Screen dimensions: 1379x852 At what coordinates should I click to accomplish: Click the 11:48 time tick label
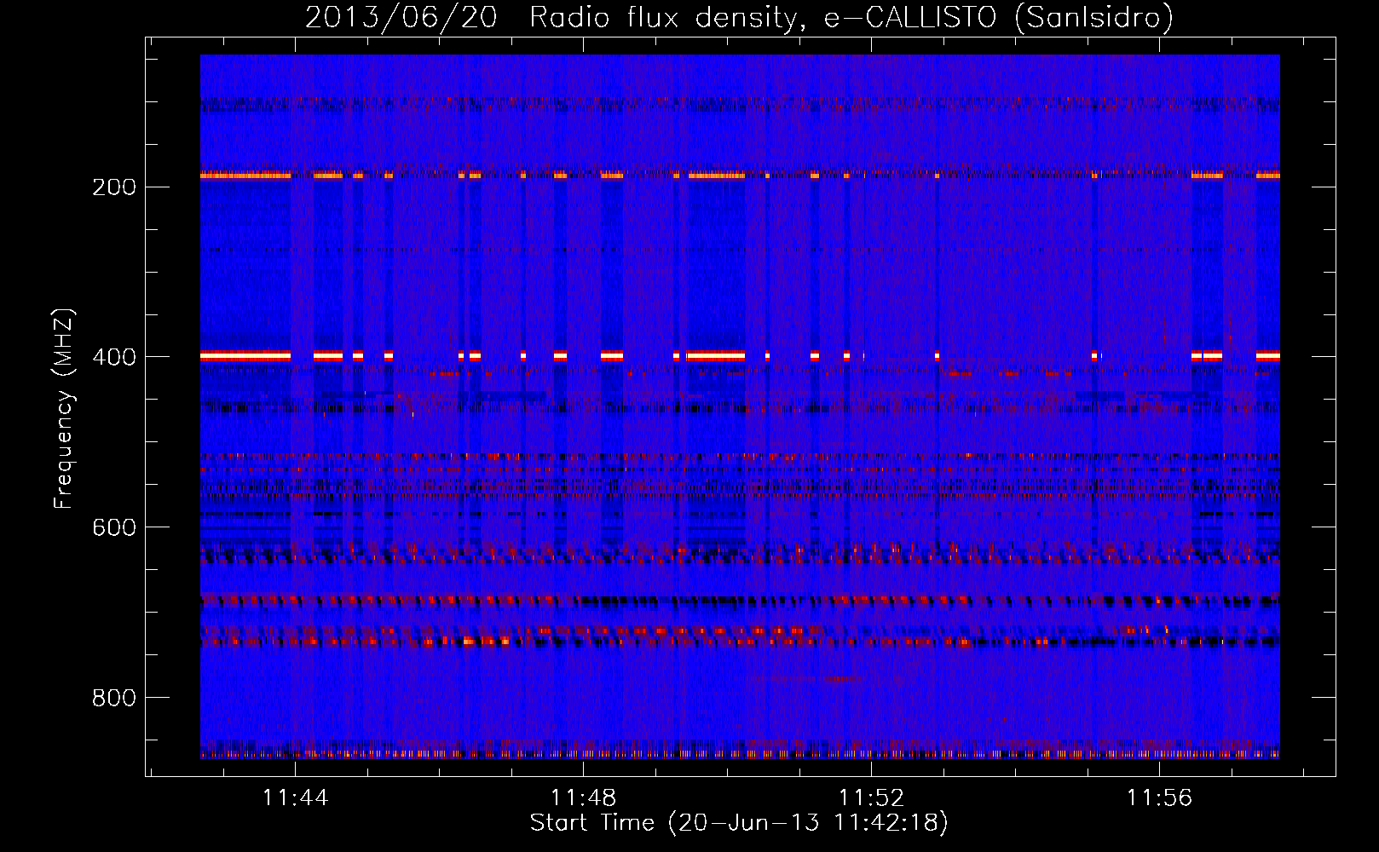583,798
